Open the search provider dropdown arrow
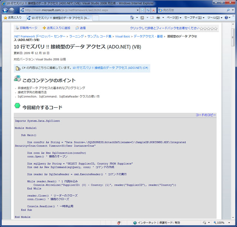 coord(233,10)
